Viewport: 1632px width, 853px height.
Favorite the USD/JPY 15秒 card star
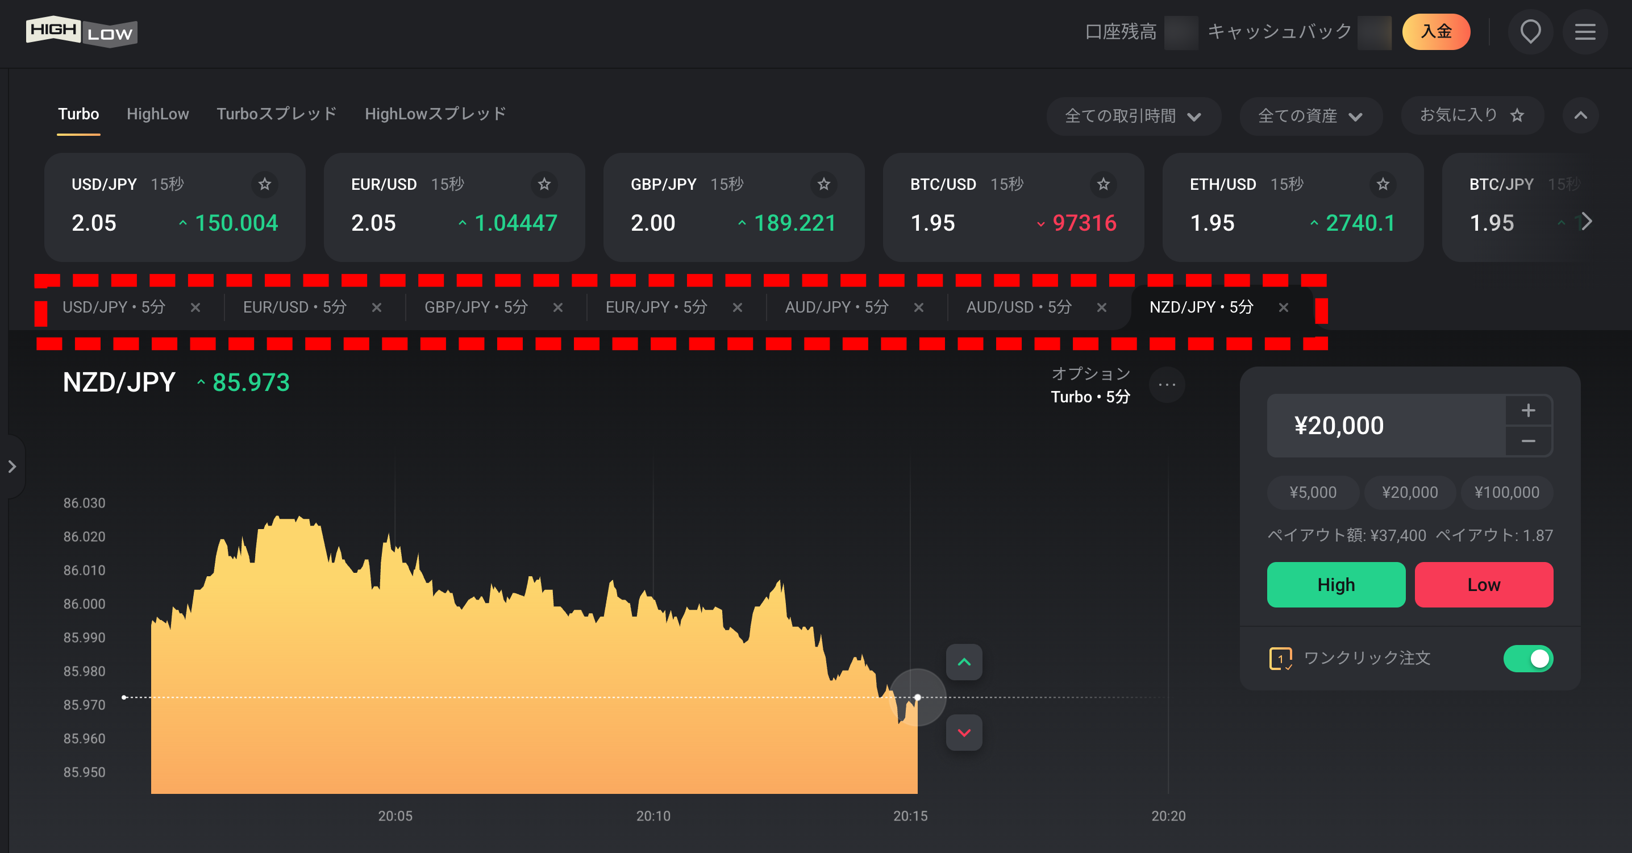coord(264,185)
